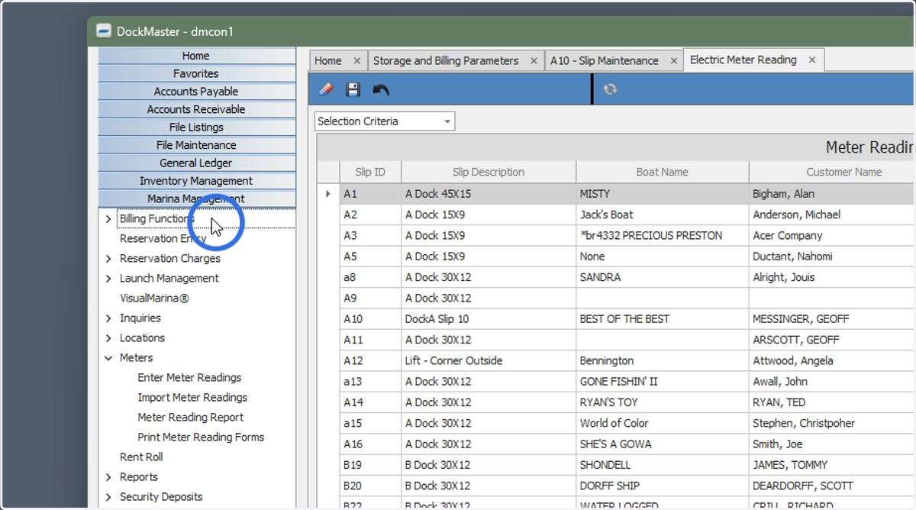Expand the Billing Functions tree node

pos(108,219)
